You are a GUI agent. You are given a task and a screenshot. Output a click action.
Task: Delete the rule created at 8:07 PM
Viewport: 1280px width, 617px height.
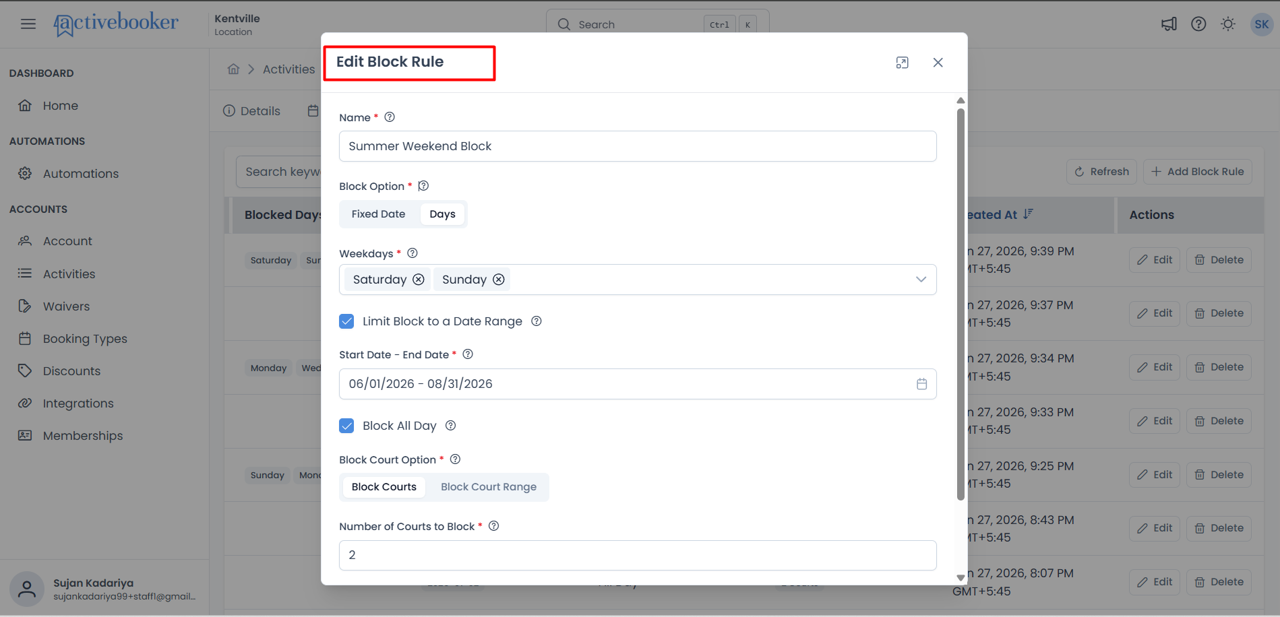point(1219,582)
